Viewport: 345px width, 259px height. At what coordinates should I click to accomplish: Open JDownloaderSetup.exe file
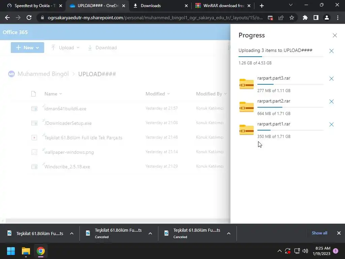(x=68, y=123)
